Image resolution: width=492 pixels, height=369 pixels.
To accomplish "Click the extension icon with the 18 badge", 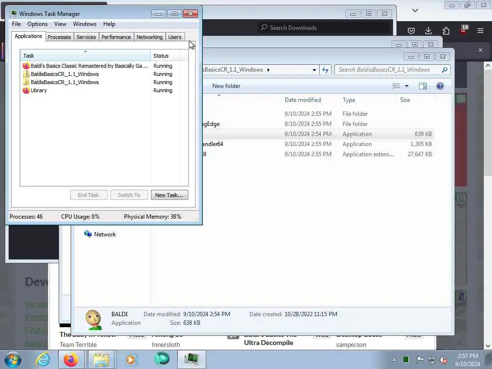I will [x=464, y=30].
